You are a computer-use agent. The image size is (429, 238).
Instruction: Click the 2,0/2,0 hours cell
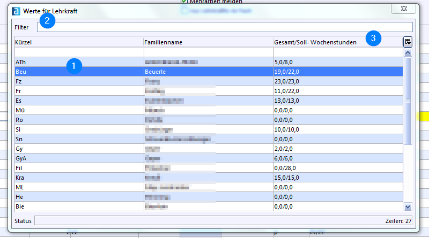click(x=338, y=149)
